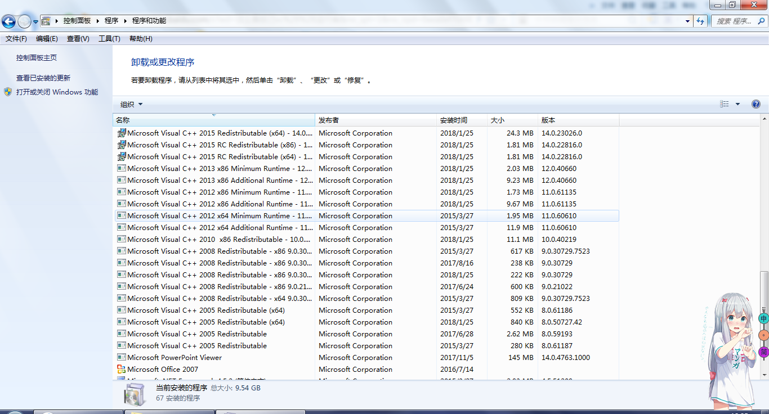Click icon of Visual C++ 2012 x64 Minimum Runtime
The image size is (769, 414).
click(x=122, y=216)
